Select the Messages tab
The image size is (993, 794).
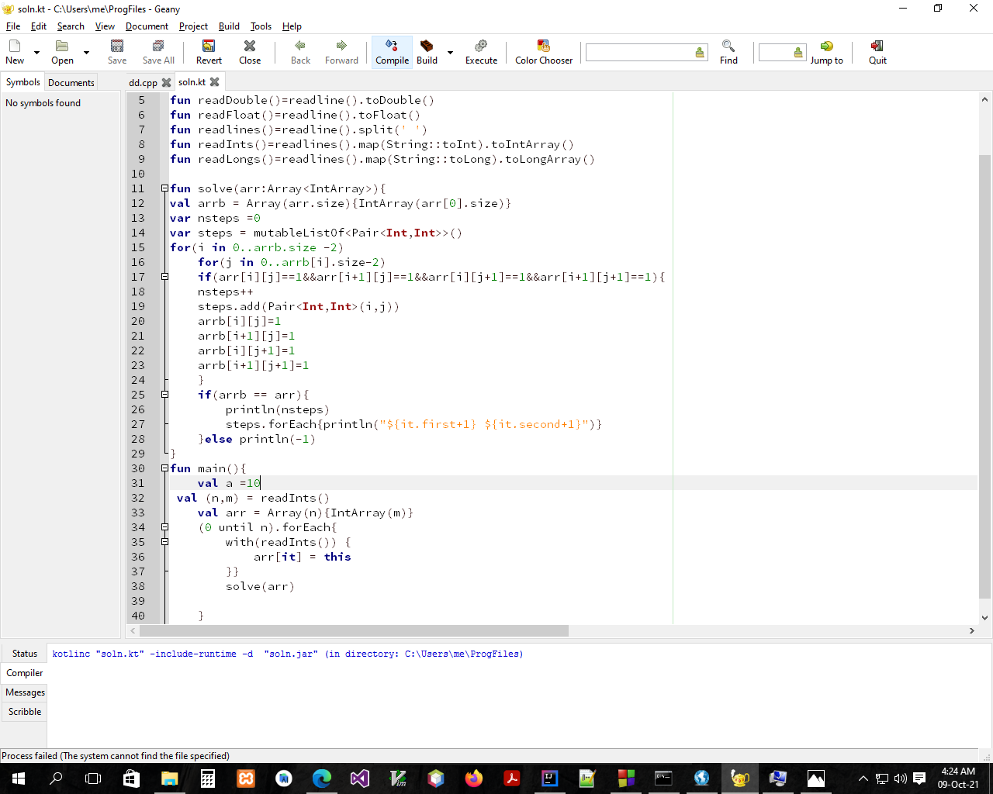pos(25,692)
